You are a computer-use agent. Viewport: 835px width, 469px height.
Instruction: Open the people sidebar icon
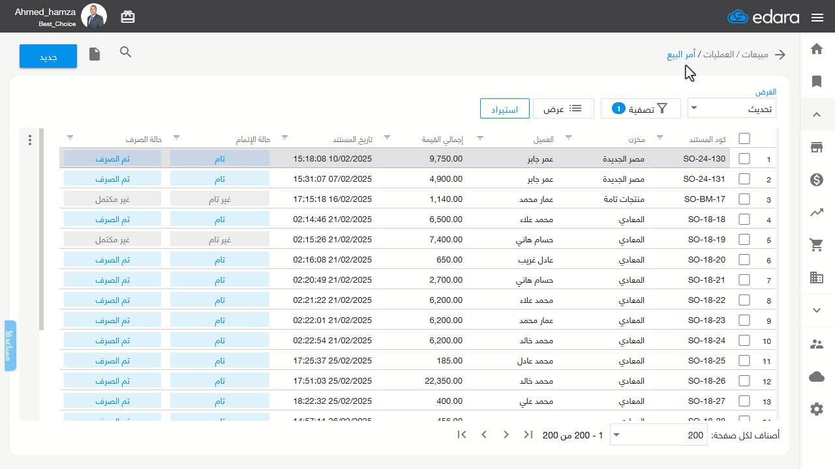(x=816, y=344)
